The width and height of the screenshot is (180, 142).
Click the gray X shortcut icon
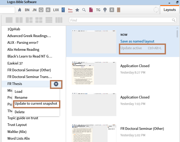point(112,10)
